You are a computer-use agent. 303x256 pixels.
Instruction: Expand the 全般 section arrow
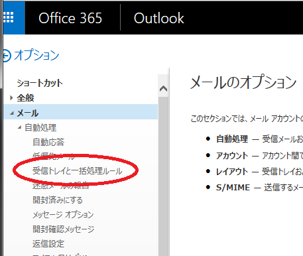tap(11, 97)
